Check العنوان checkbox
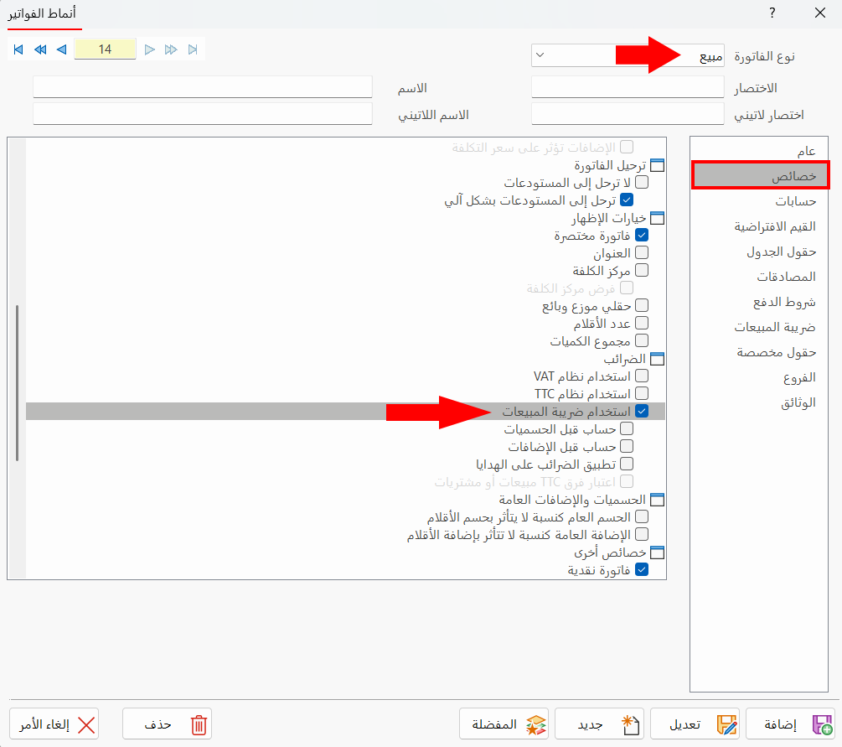Image resolution: width=842 pixels, height=747 pixels. pos(642,252)
